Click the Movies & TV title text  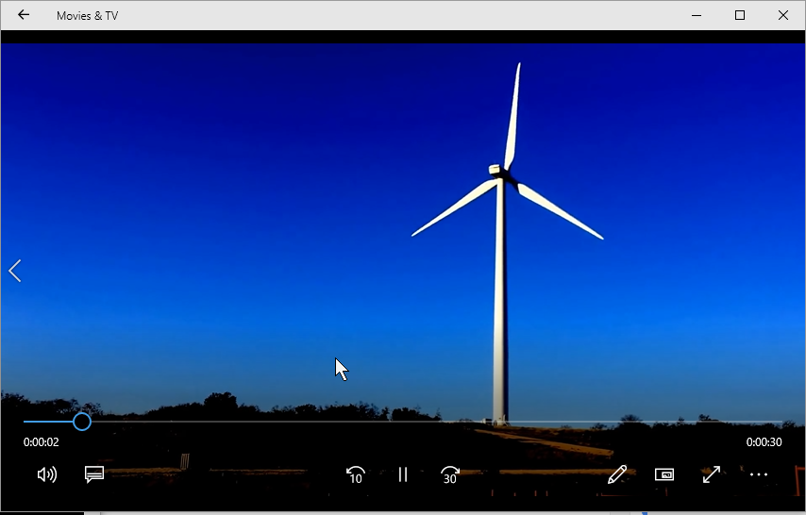coord(88,16)
